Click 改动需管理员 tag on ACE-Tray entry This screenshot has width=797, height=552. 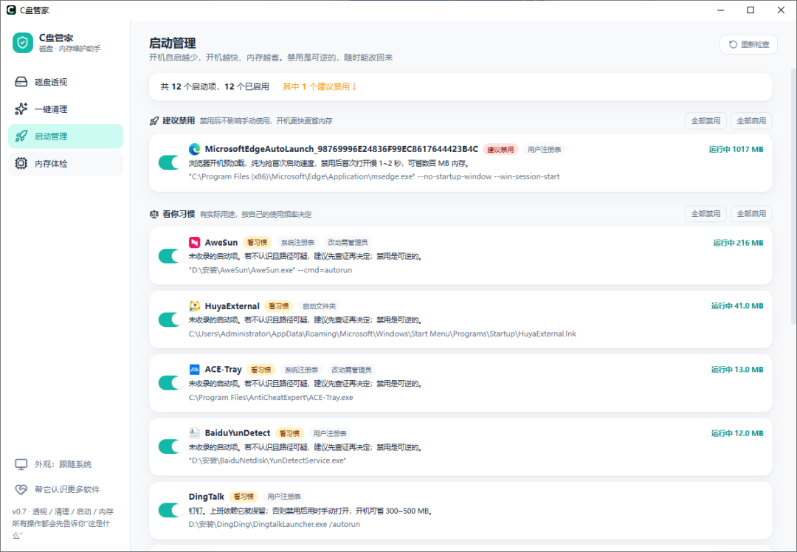351,370
